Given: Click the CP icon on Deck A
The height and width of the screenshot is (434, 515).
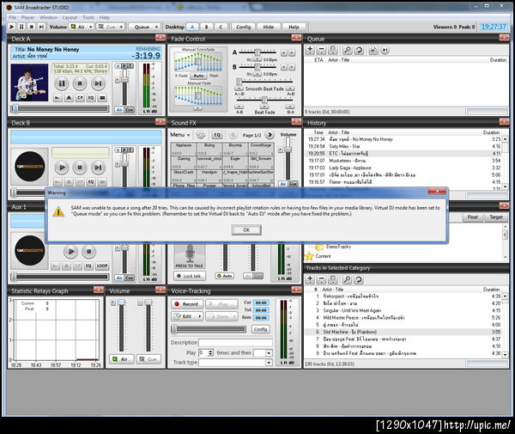Looking at the screenshot, I should [80, 98].
